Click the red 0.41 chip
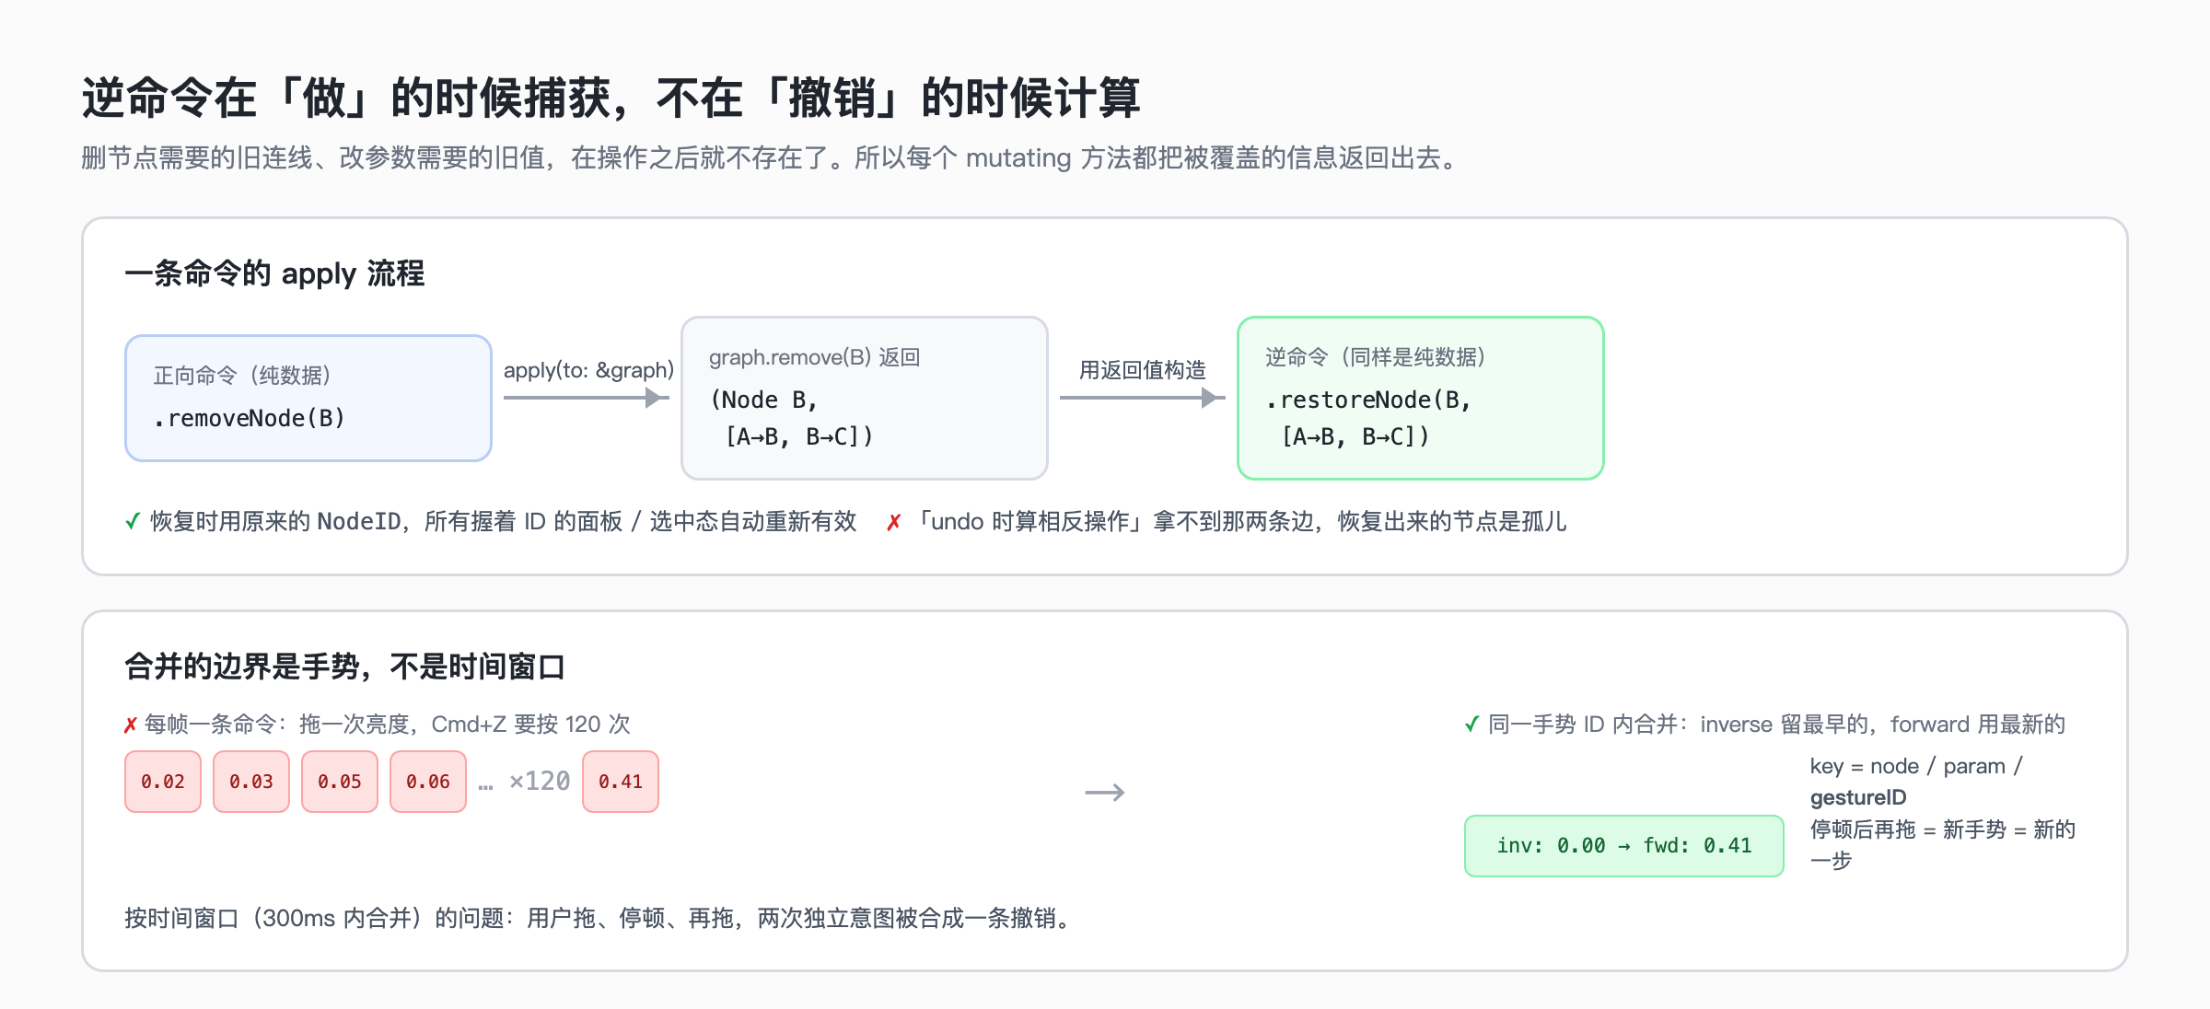Viewport: 2210px width, 1009px height. coord(621,782)
